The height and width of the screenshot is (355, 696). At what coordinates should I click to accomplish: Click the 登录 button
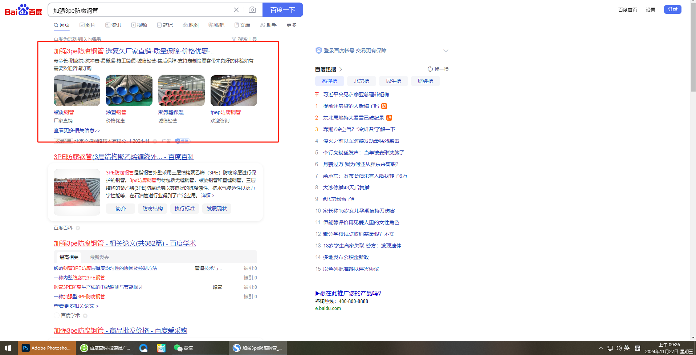click(x=673, y=9)
